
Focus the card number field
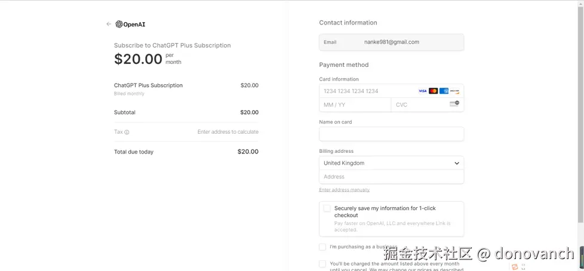pyautogui.click(x=367, y=91)
